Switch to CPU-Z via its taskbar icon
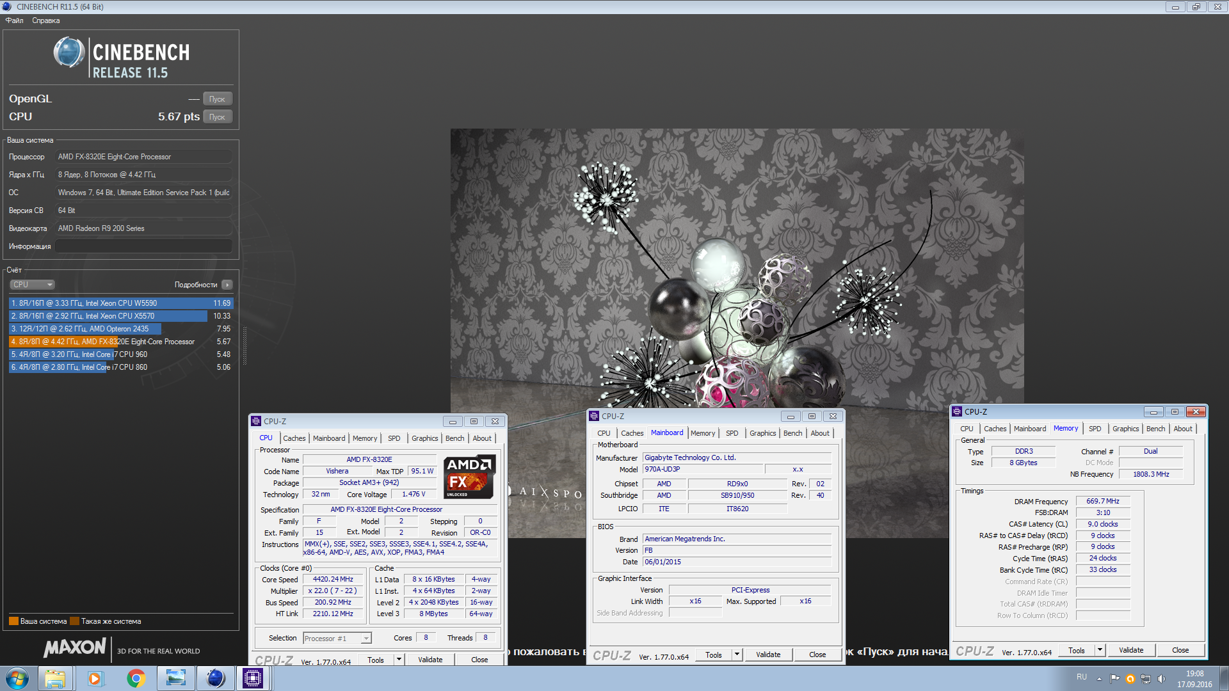 click(x=253, y=678)
